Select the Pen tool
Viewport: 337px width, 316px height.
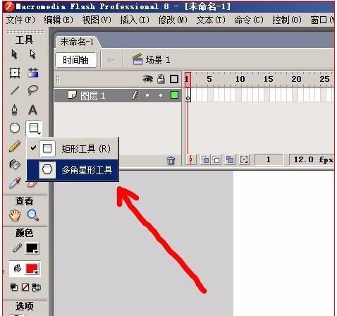(15, 110)
